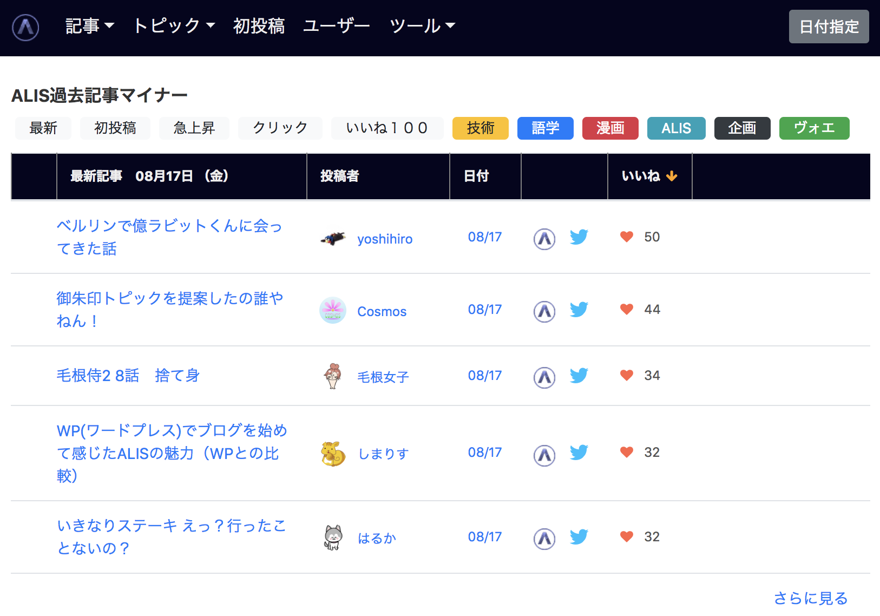Click Twitter icon in はるか row

(x=579, y=537)
